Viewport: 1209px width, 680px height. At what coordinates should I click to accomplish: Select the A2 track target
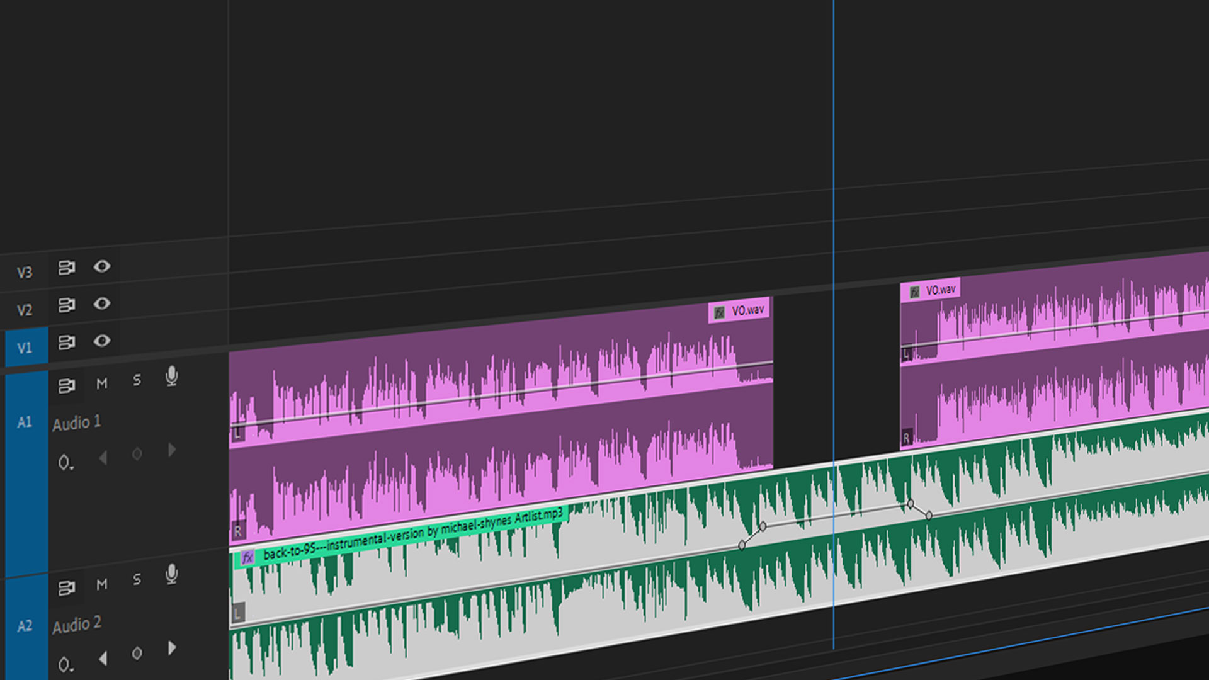(x=26, y=626)
